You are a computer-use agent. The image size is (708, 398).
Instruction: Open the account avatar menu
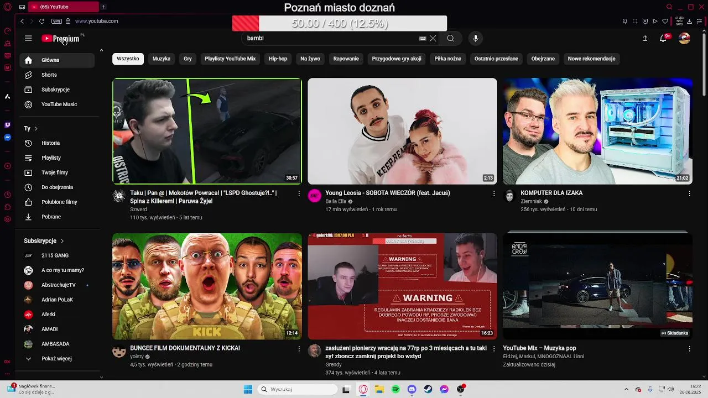684,38
